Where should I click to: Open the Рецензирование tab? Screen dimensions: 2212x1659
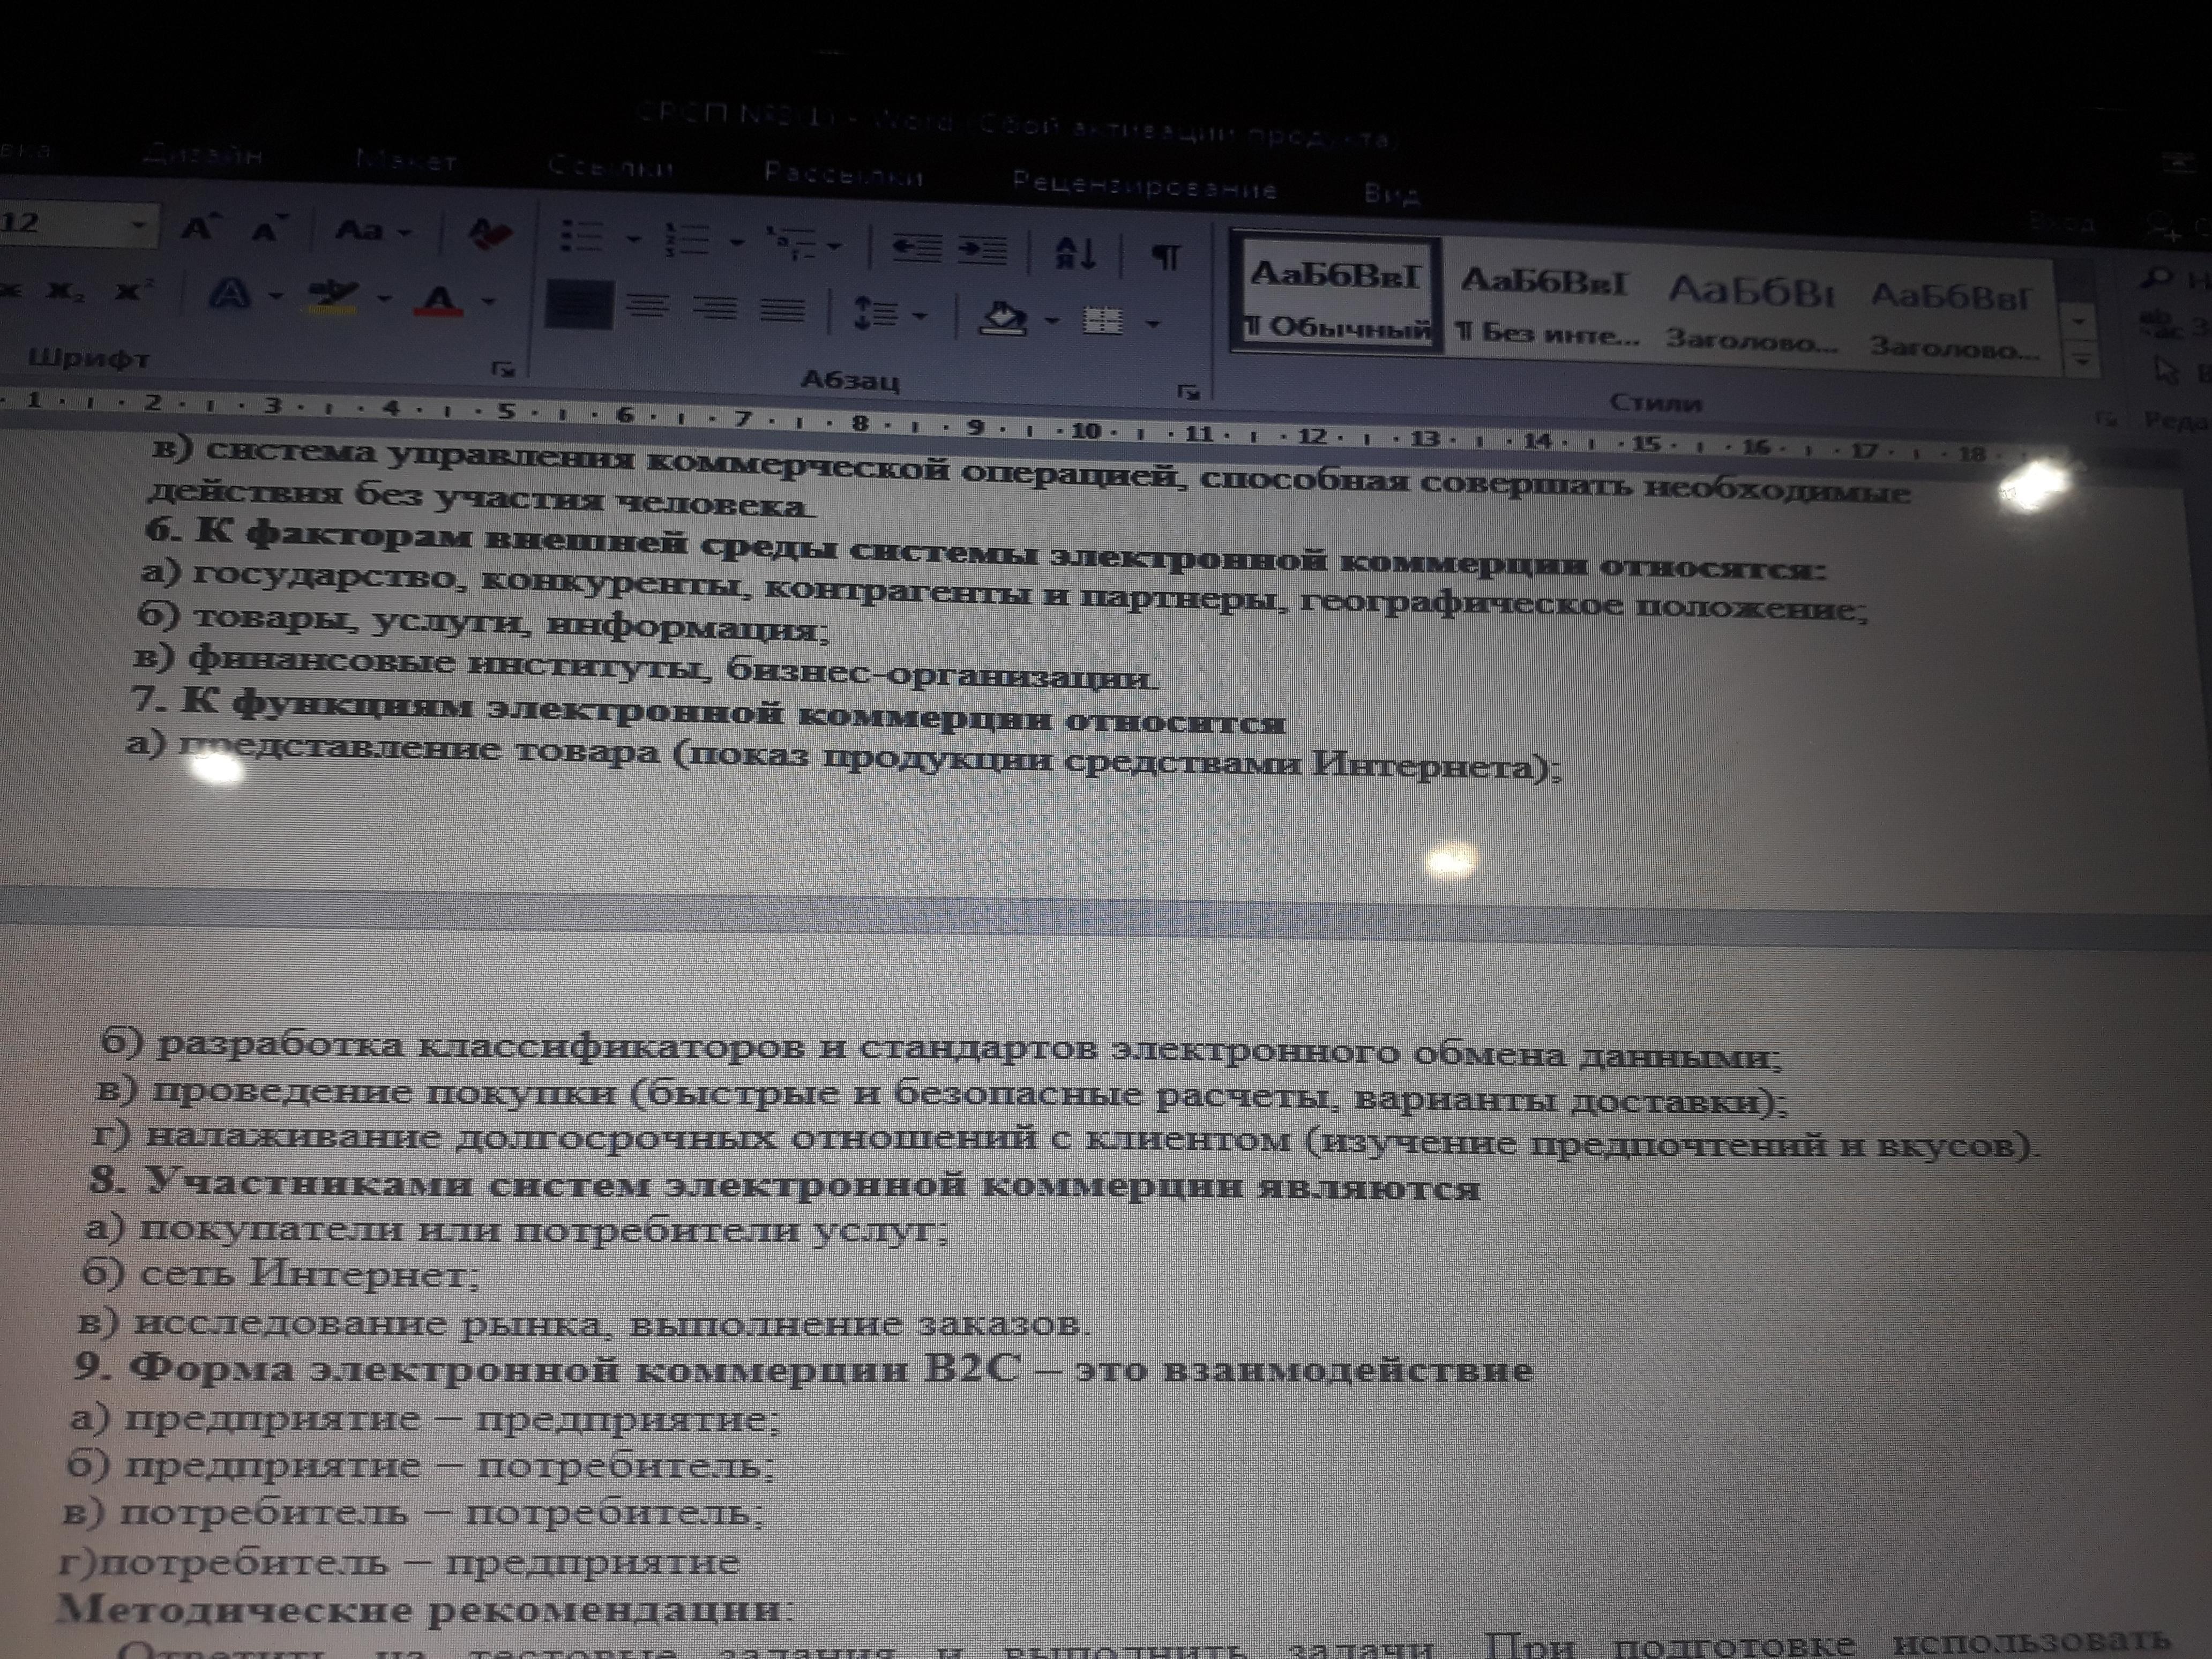[x=1144, y=186]
